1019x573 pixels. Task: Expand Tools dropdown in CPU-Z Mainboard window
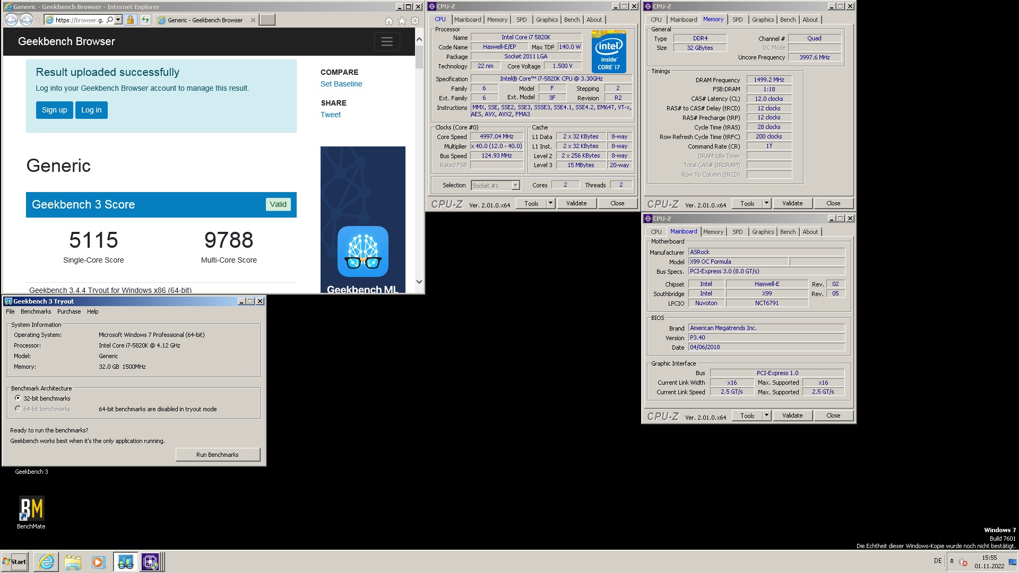click(766, 415)
